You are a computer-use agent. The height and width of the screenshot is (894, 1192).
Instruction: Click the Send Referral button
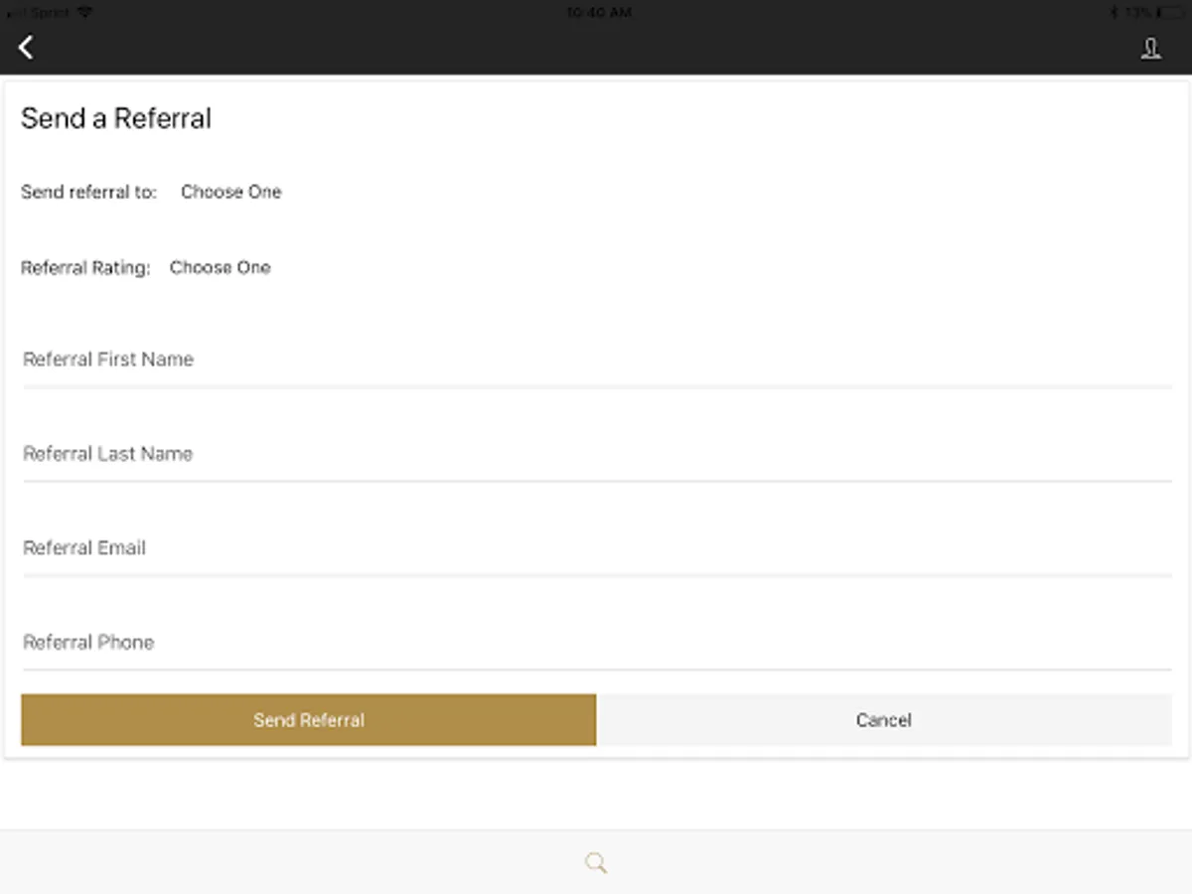[309, 720]
